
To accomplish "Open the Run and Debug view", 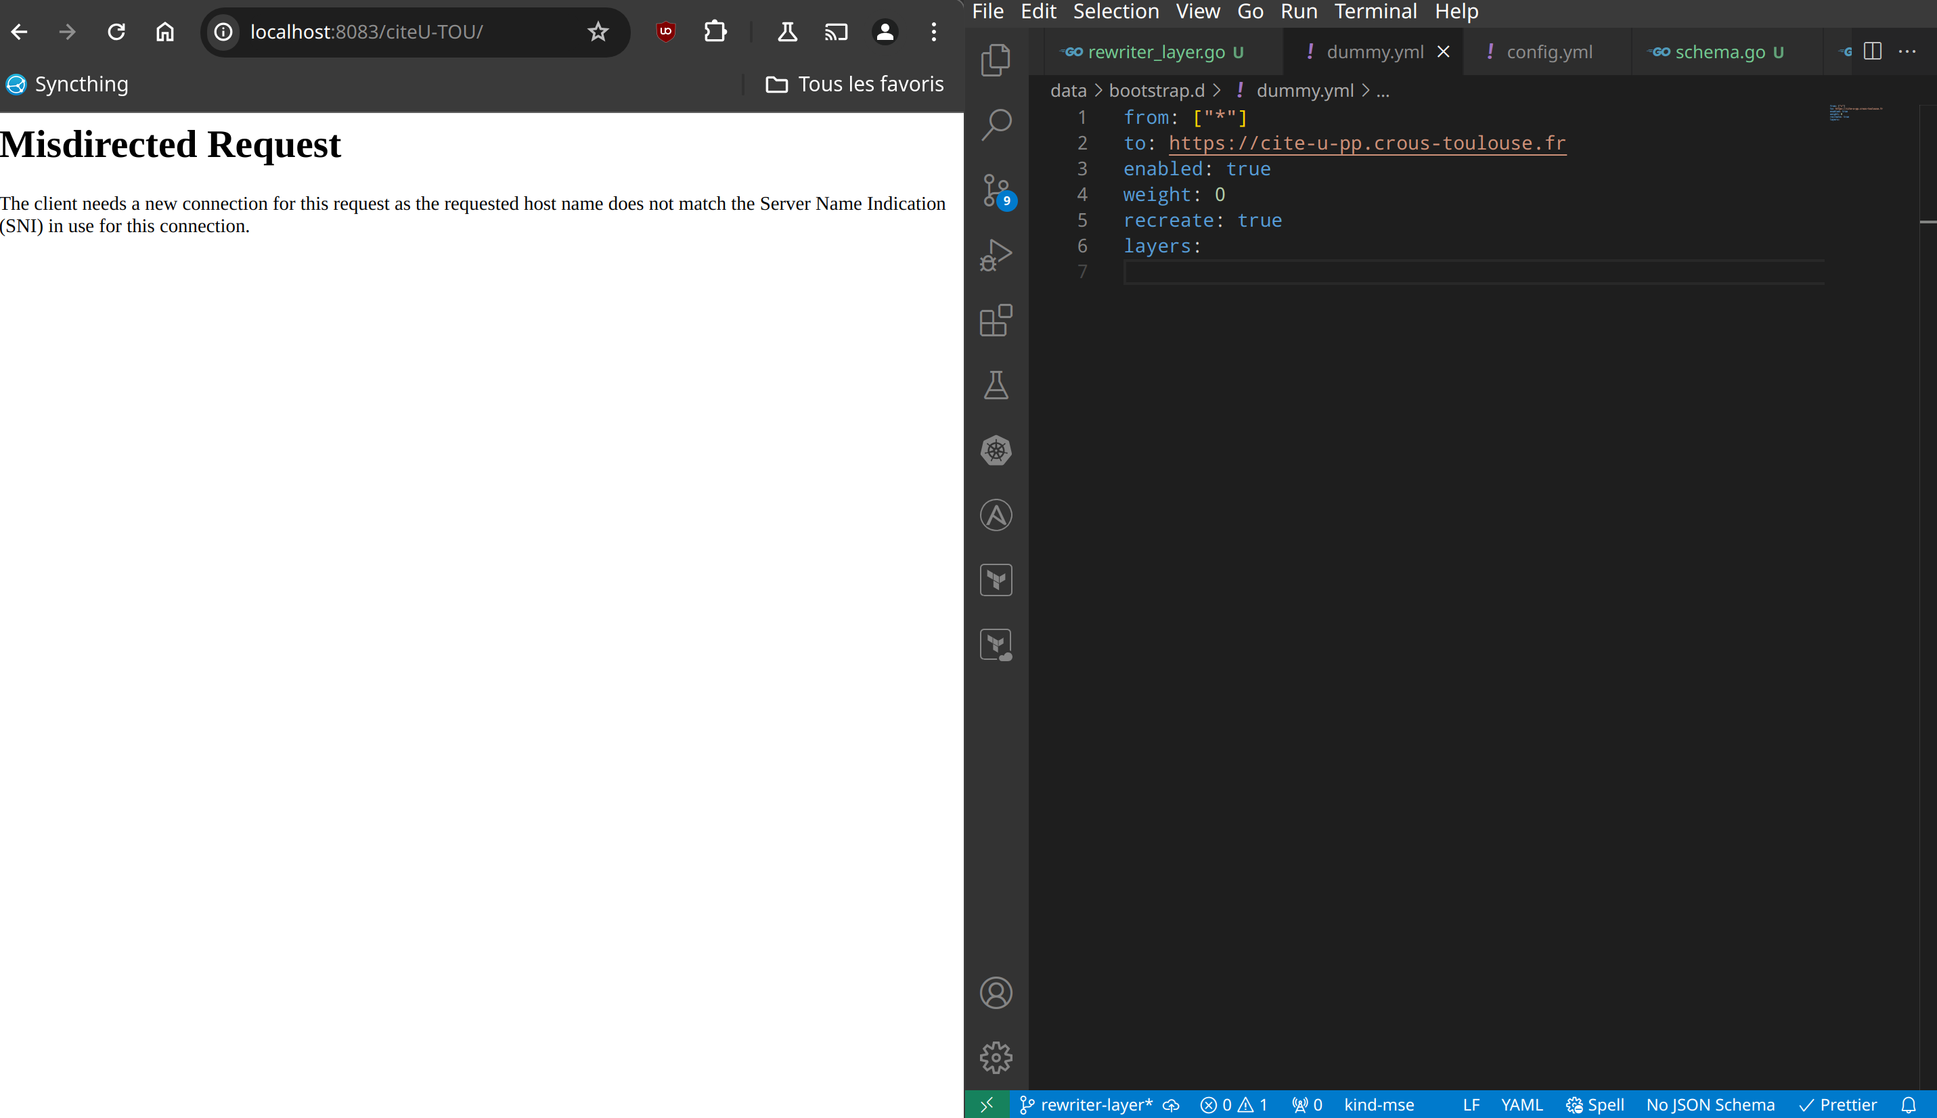I will (x=996, y=255).
